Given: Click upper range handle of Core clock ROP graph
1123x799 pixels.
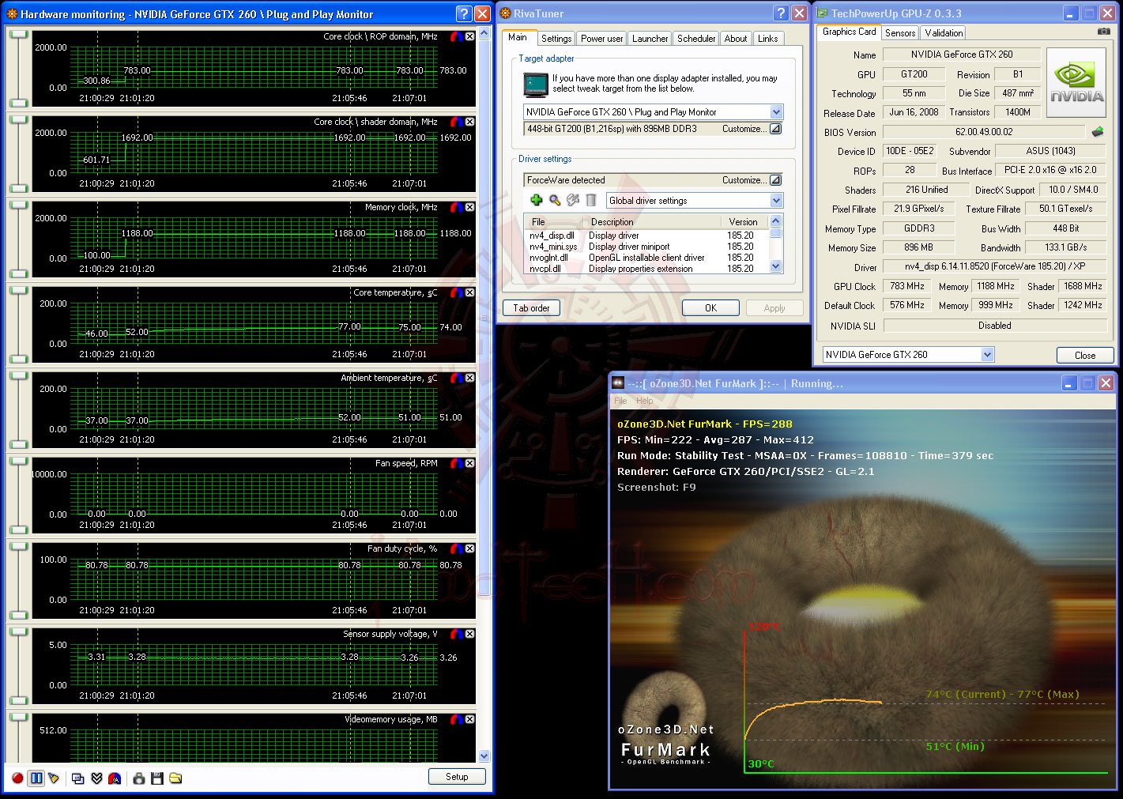Looking at the screenshot, I should (18, 36).
